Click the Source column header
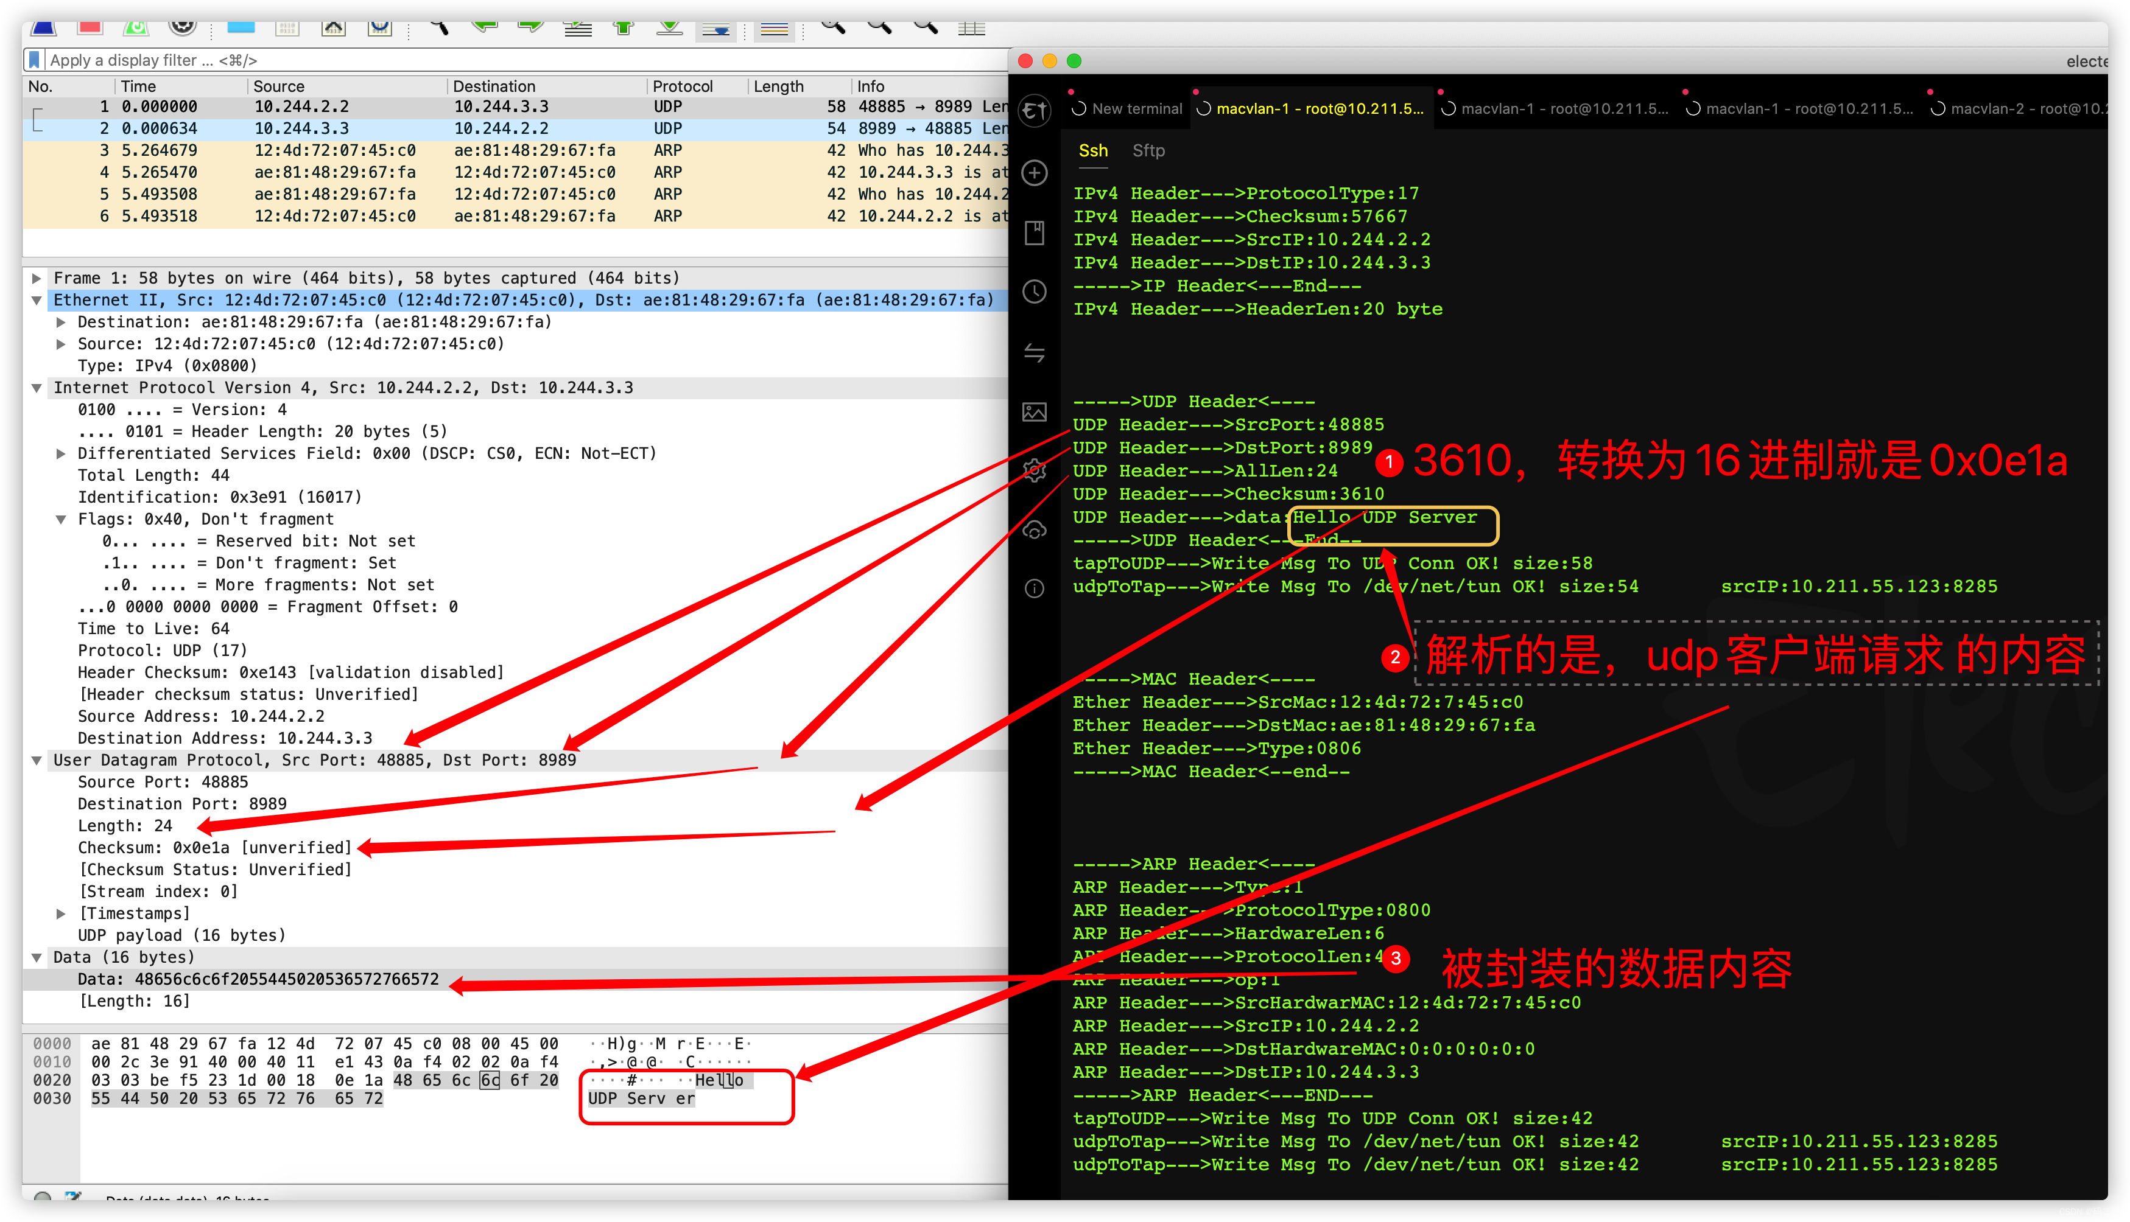The image size is (2130, 1222). tap(279, 86)
